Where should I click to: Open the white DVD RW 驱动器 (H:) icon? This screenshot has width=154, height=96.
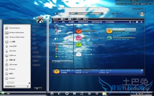click(x=79, y=55)
